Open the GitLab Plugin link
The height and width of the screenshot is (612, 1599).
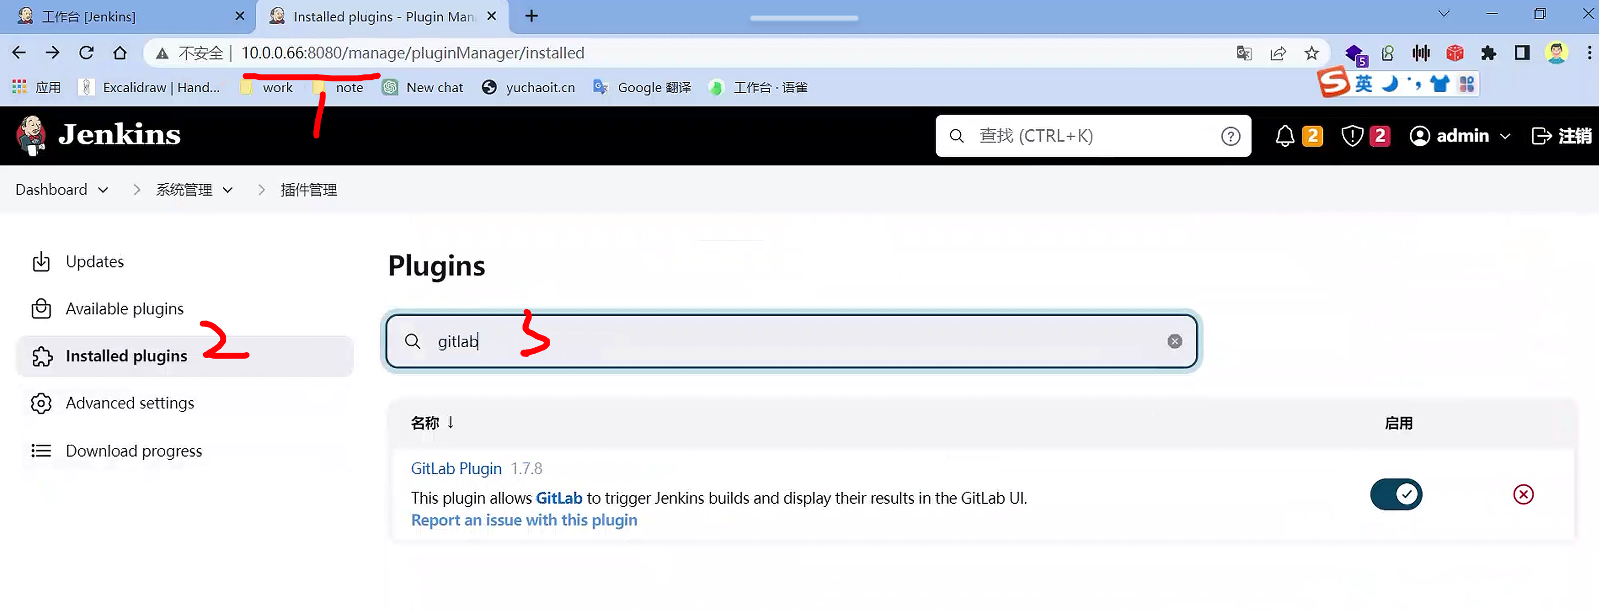point(456,468)
